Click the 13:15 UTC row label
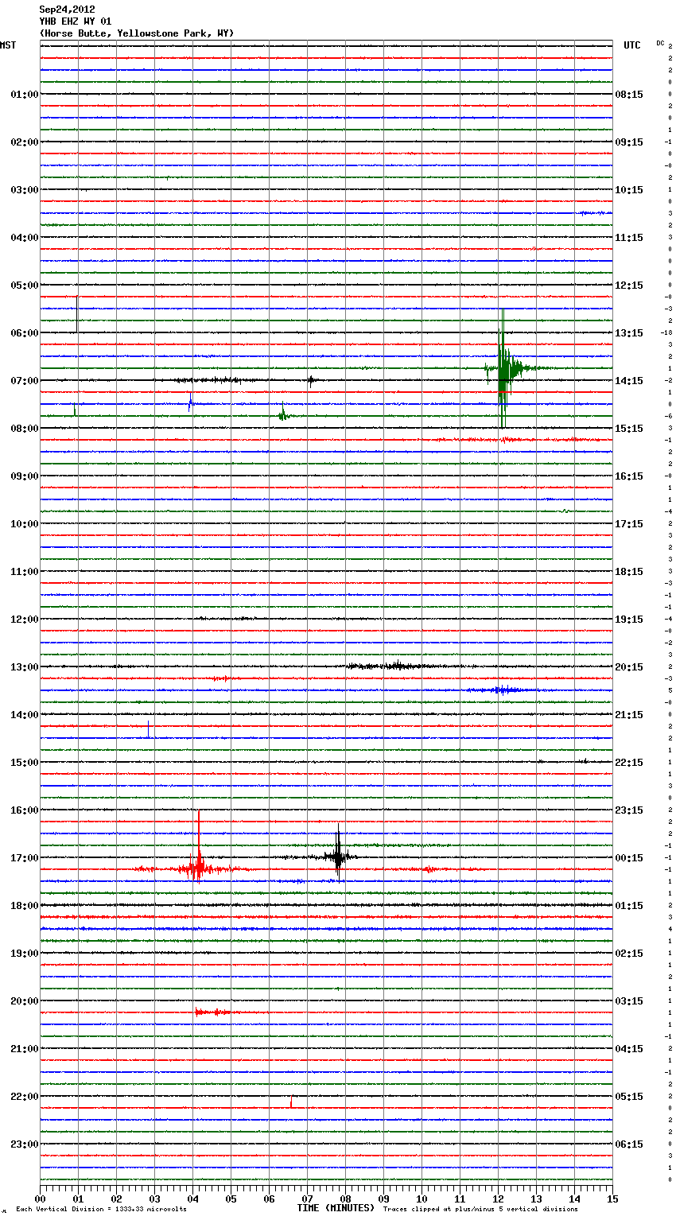The width and height of the screenshot is (676, 1220). (x=629, y=333)
